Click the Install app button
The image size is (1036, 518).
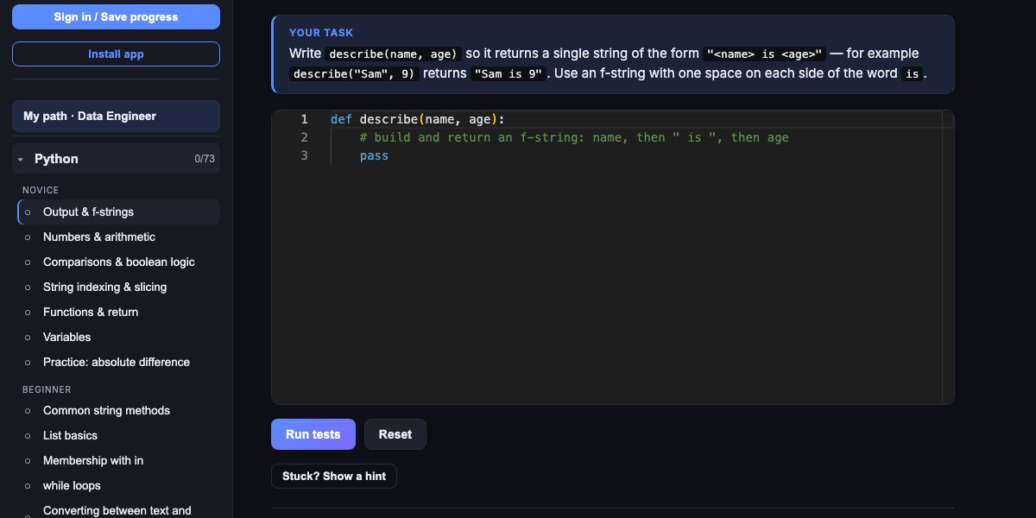coord(116,54)
